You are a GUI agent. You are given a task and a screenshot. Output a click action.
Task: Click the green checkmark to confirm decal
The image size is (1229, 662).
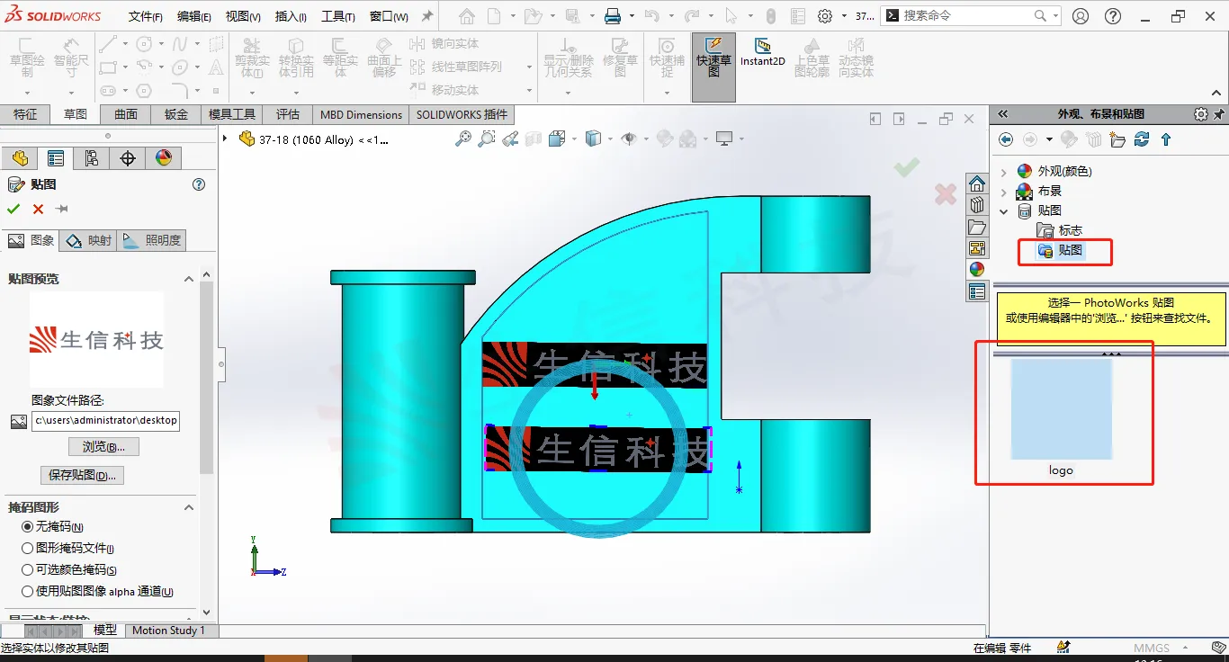tap(13, 209)
